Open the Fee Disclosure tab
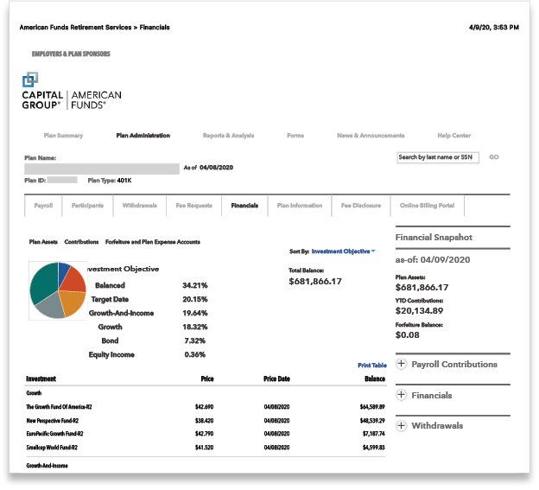Screen dimensions: 539x490 [361, 206]
